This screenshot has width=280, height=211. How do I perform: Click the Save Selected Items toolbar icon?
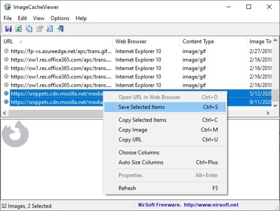click(x=7, y=29)
